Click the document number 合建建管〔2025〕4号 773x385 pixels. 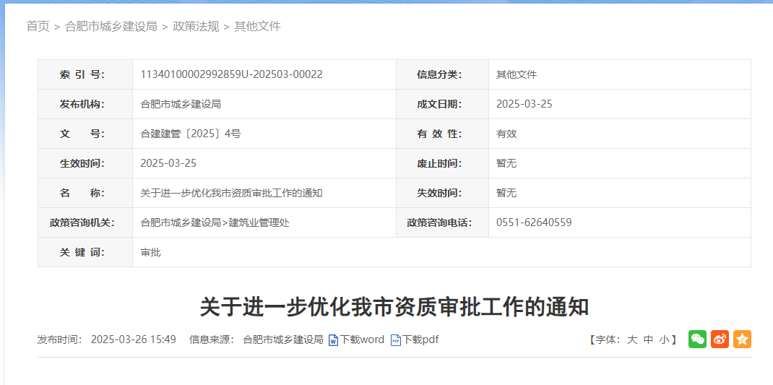[x=191, y=134]
